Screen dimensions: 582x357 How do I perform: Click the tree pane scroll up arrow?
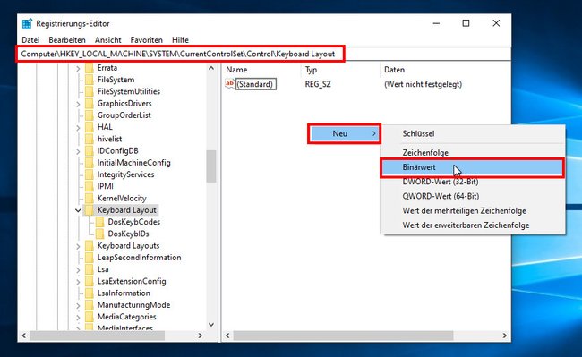click(x=211, y=68)
